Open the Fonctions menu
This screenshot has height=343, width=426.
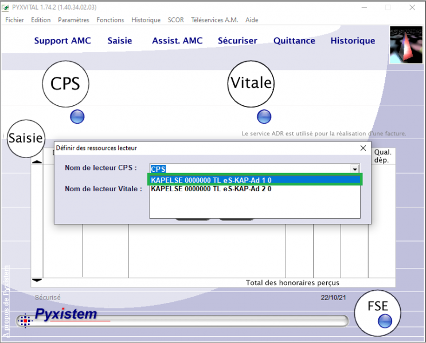(x=110, y=20)
